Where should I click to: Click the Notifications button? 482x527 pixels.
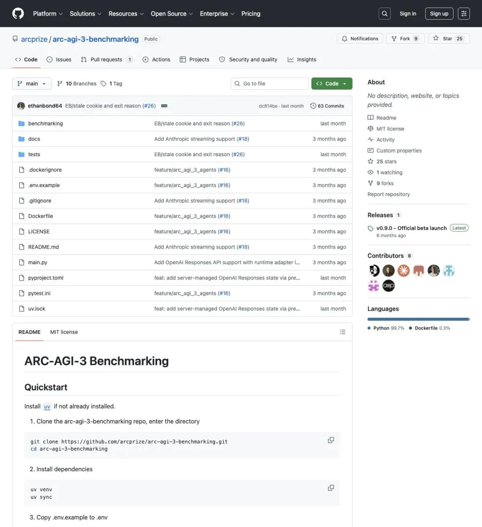point(360,38)
